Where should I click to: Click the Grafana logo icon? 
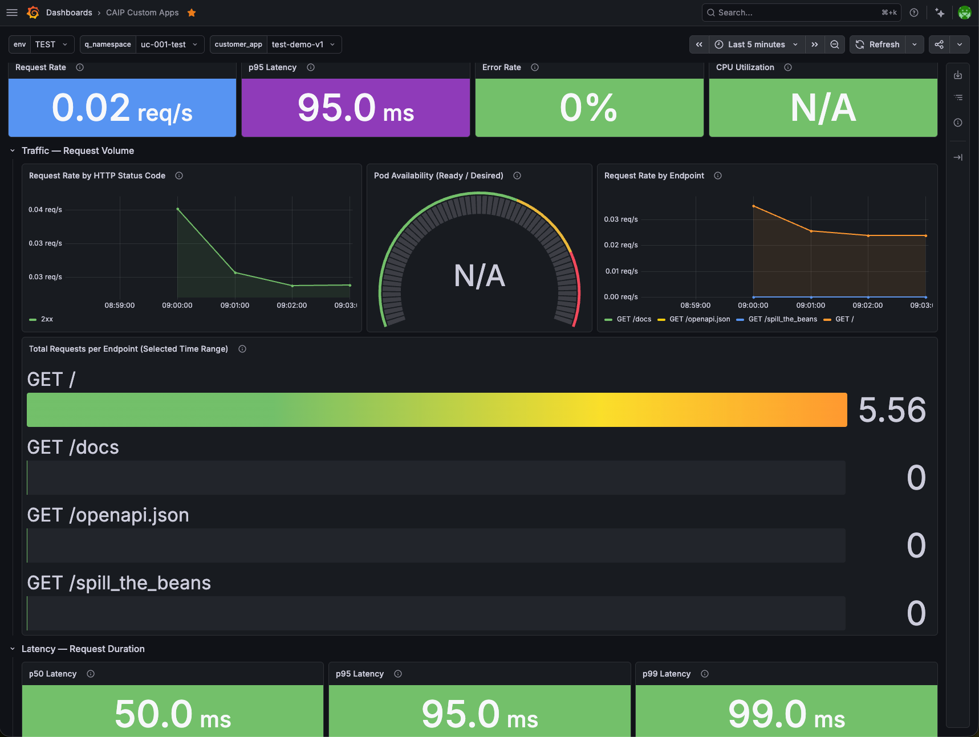click(33, 13)
